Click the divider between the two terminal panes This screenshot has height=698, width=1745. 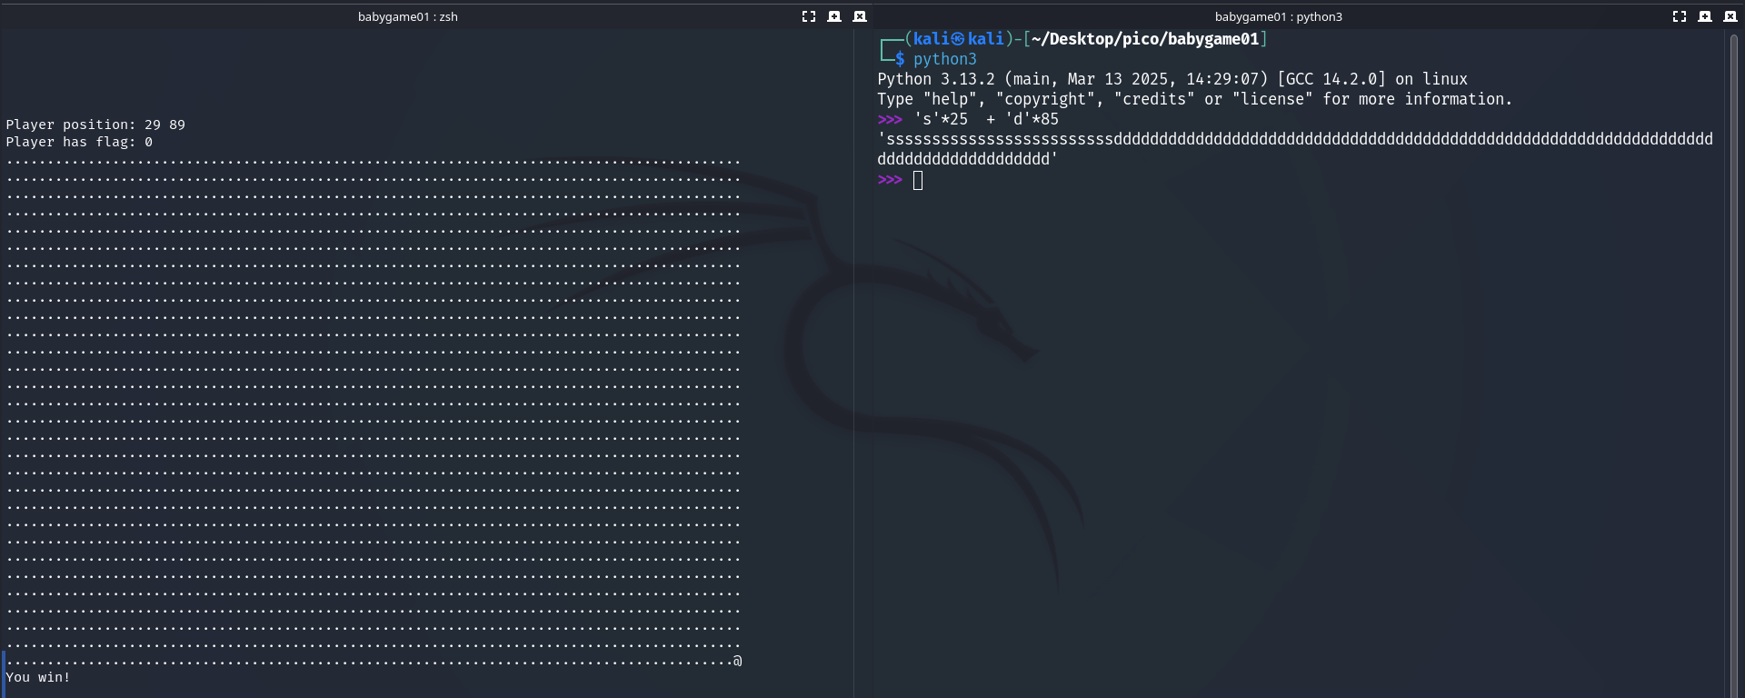(x=872, y=364)
